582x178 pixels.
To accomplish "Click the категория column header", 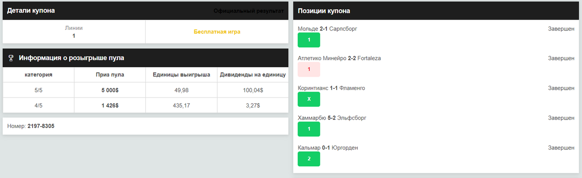I will [38, 75].
